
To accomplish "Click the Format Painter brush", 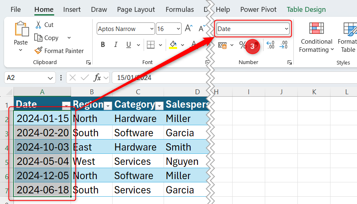I will coord(38,51).
